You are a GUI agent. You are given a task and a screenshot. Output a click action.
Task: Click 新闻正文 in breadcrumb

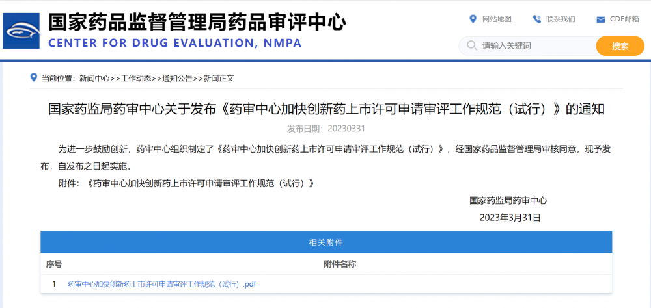click(x=218, y=79)
